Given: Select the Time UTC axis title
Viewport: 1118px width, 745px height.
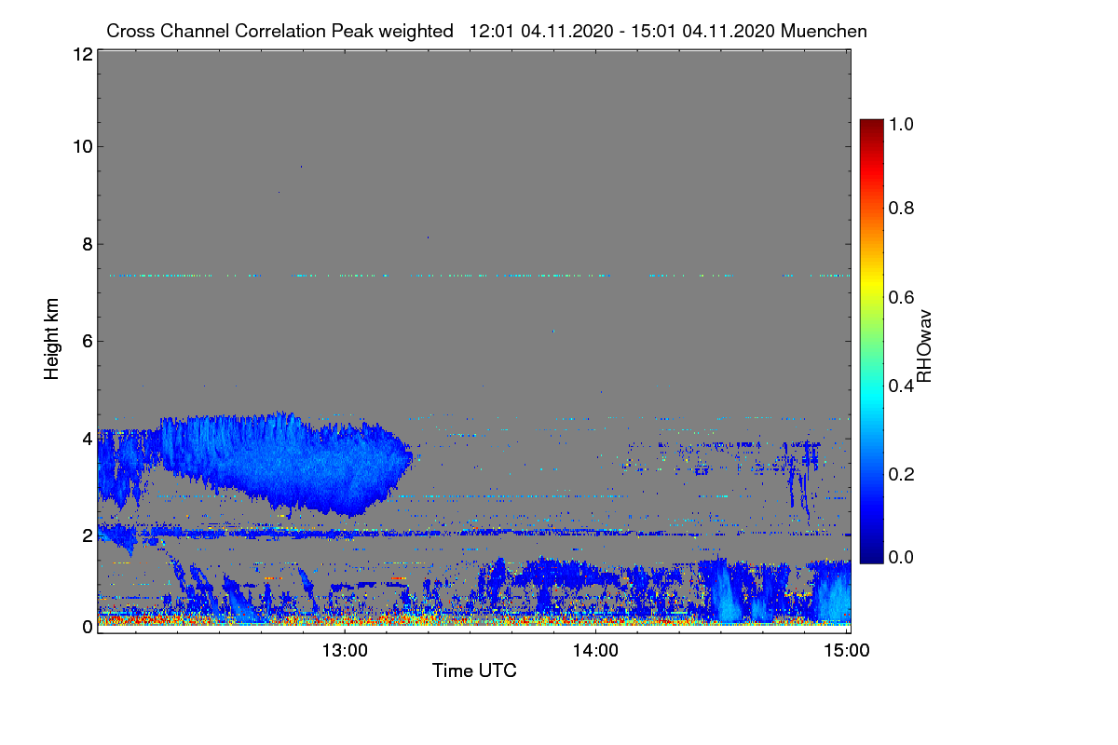Looking at the screenshot, I should tap(474, 670).
